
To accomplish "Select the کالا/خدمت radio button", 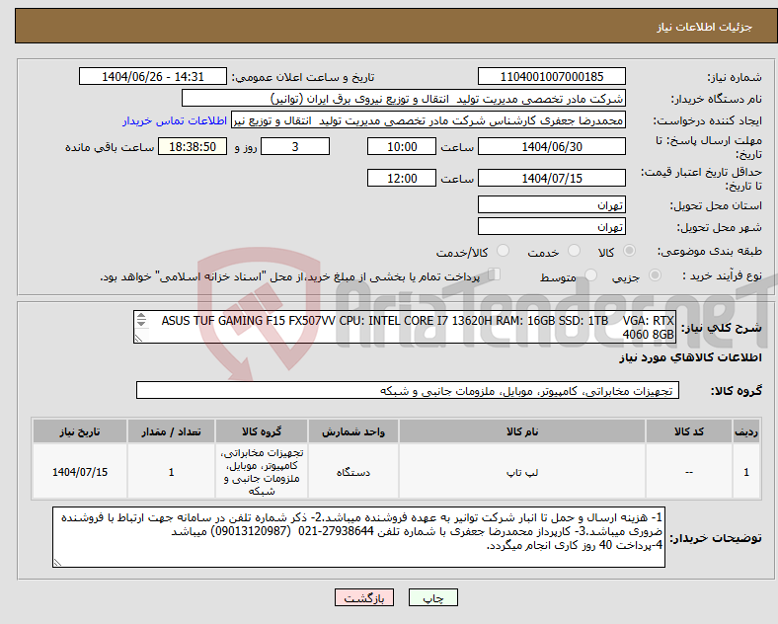I will click(504, 251).
